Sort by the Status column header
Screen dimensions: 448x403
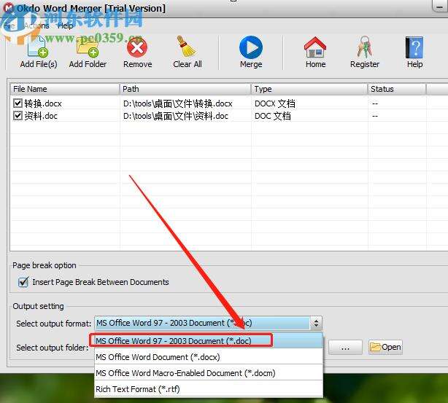pos(397,89)
